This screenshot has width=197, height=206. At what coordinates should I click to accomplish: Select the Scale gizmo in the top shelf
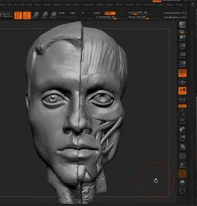[x=44, y=15]
